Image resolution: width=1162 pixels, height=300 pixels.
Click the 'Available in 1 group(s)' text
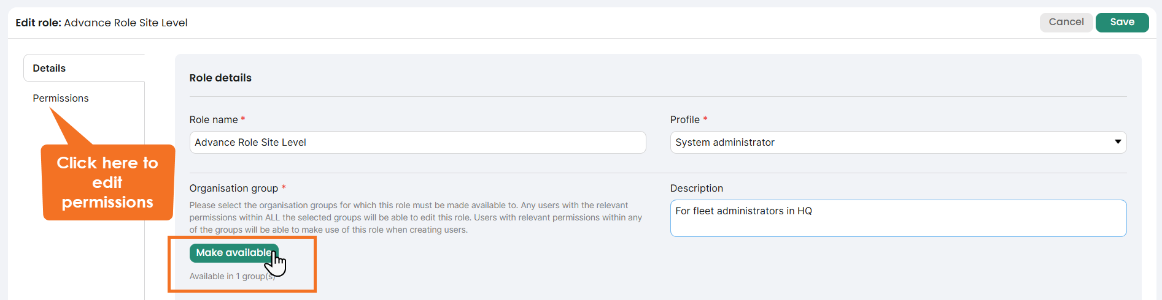click(x=232, y=276)
